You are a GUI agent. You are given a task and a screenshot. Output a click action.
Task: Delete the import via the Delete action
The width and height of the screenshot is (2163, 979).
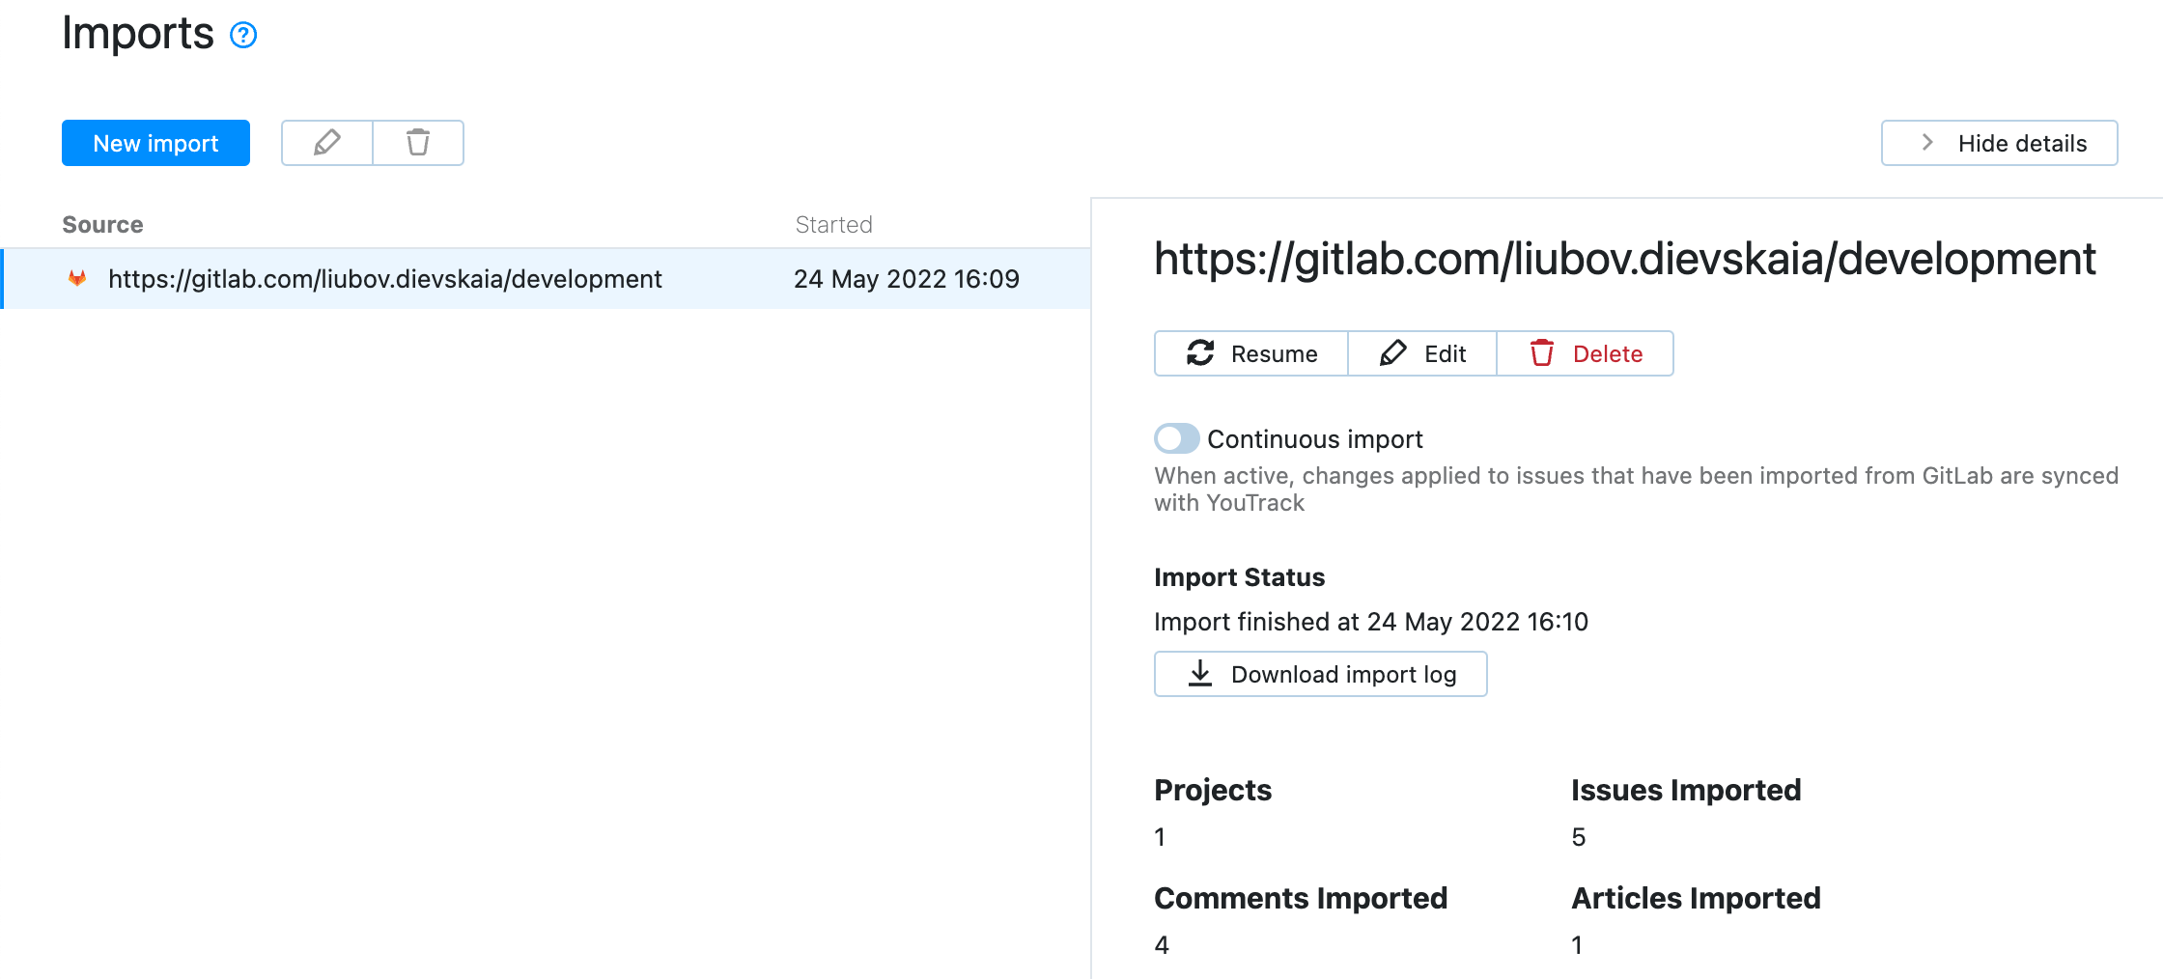coord(1584,353)
